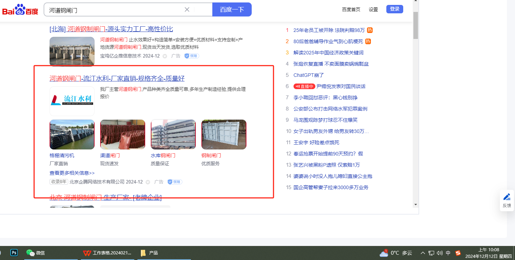Click the 保障 shield badge under 北京企腾 ad
Screen dimensions: 515x260
click(175, 182)
